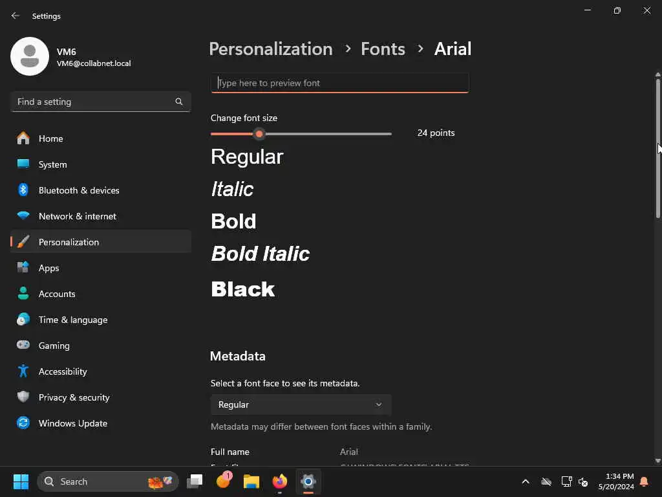The height and width of the screenshot is (497, 662).
Task: Restore down the Settings window
Action: pos(617,10)
